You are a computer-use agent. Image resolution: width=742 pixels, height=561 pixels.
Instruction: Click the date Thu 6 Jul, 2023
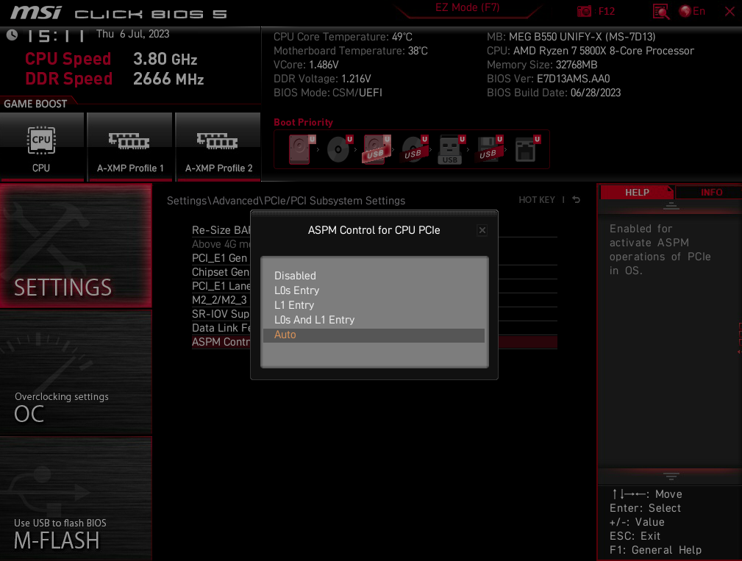[x=132, y=34]
